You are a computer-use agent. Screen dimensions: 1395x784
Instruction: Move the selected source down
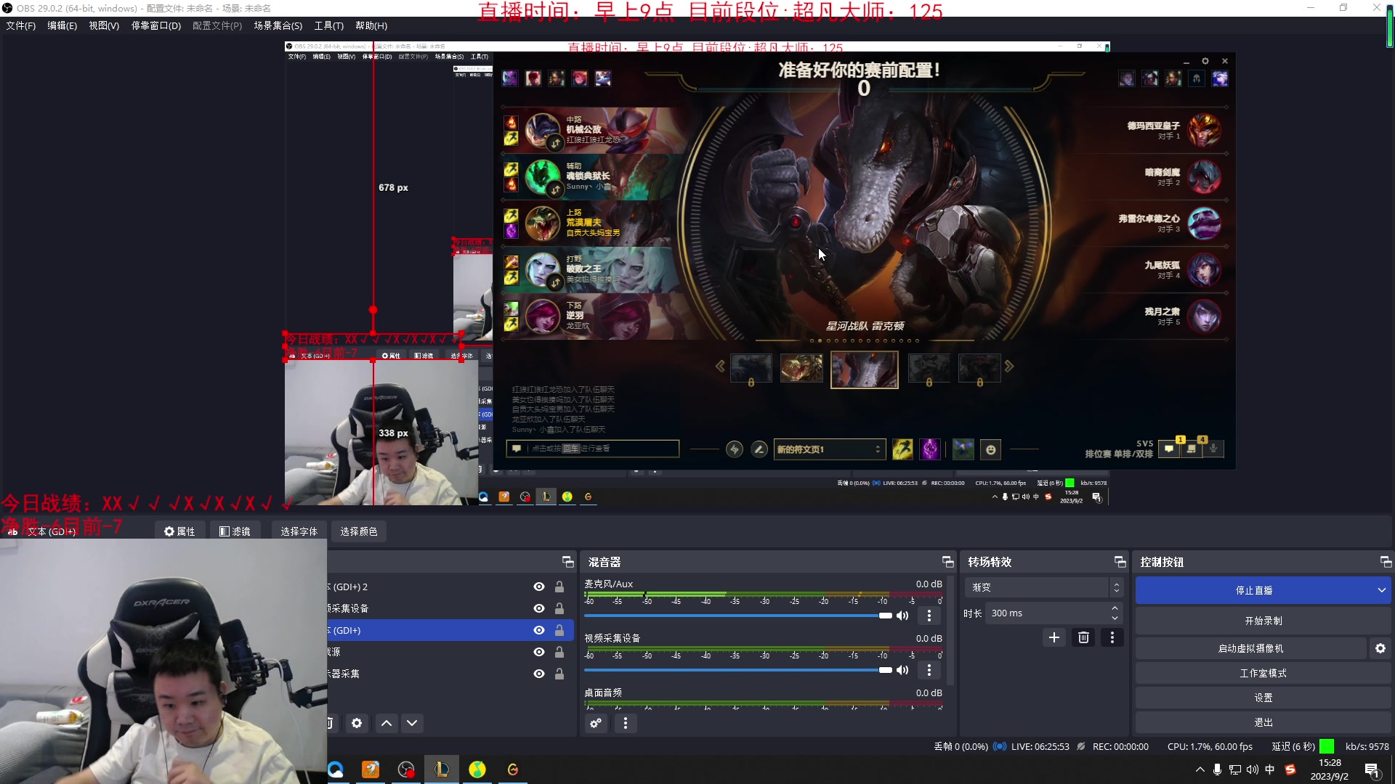pos(412,723)
